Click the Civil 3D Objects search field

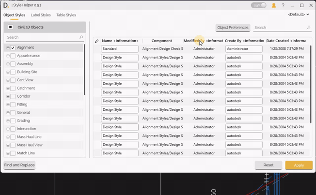click(45, 37)
